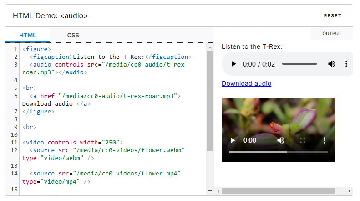Enter fullscreen on the flower video
The height and width of the screenshot is (201, 360).
[302, 140]
